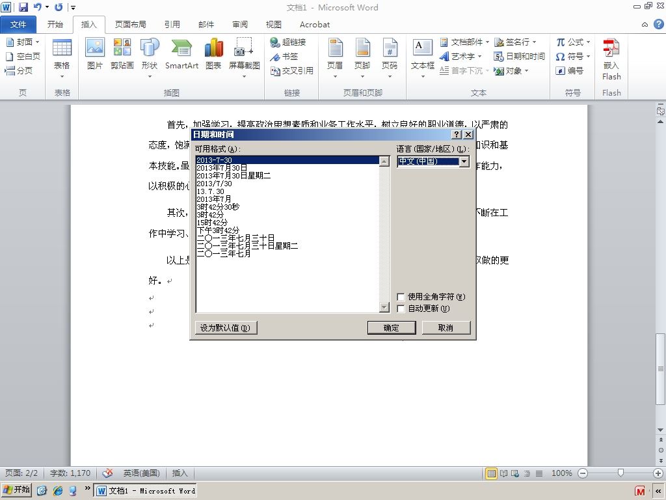Screen dimensions: 666x500
Task: Open the Footer (页脚) menu
Action: pyautogui.click(x=362, y=58)
